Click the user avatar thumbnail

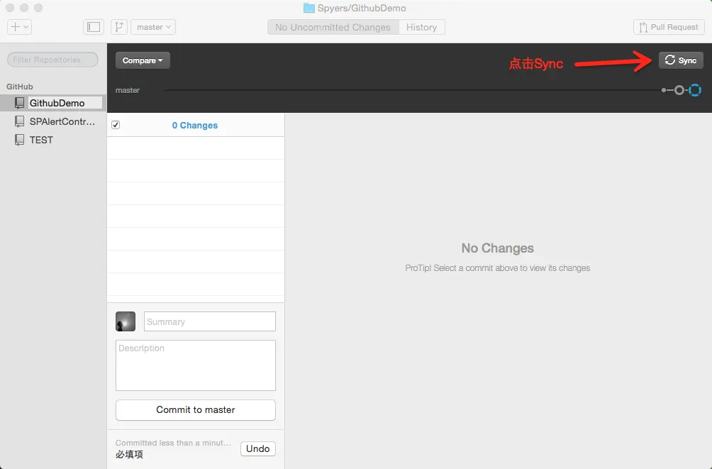pos(126,321)
